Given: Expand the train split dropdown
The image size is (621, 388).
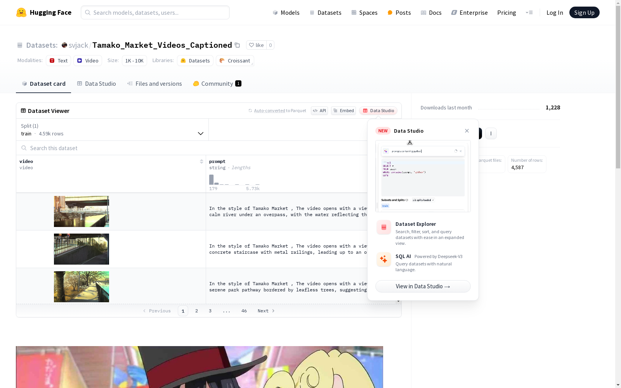Looking at the screenshot, I should click(112, 130).
